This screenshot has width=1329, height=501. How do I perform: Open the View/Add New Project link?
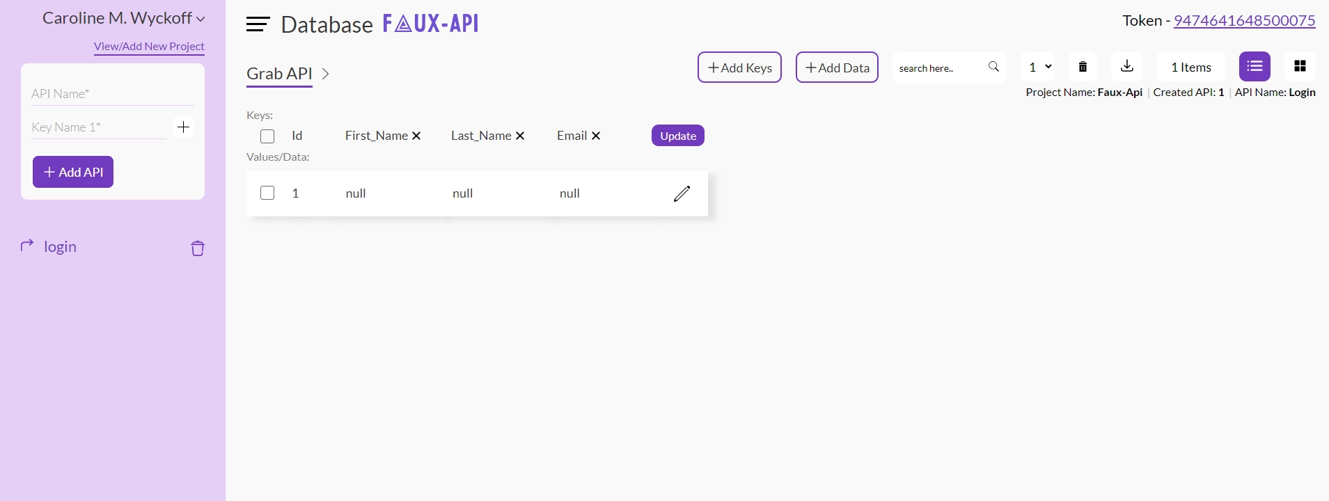pos(149,47)
